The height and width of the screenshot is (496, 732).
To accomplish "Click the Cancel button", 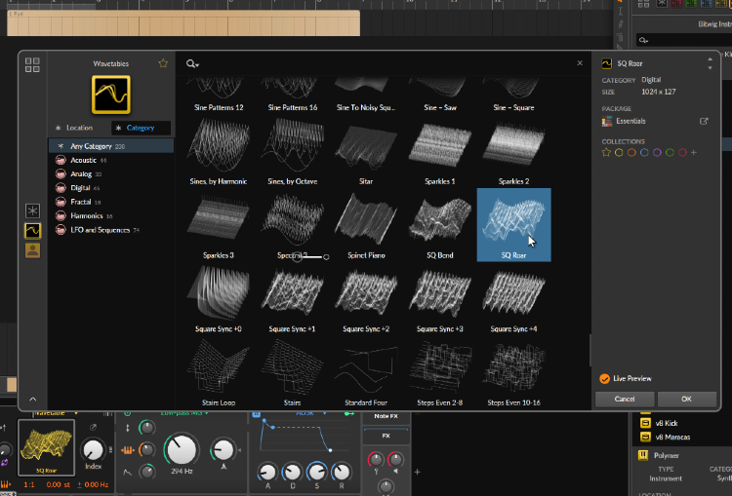I will [x=625, y=399].
